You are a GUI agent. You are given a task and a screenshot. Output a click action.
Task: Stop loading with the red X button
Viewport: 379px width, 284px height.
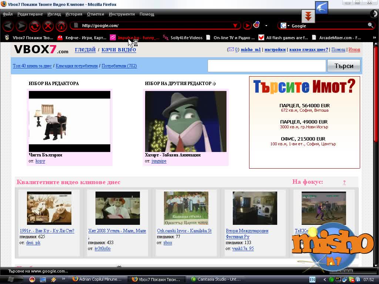pos(48,26)
